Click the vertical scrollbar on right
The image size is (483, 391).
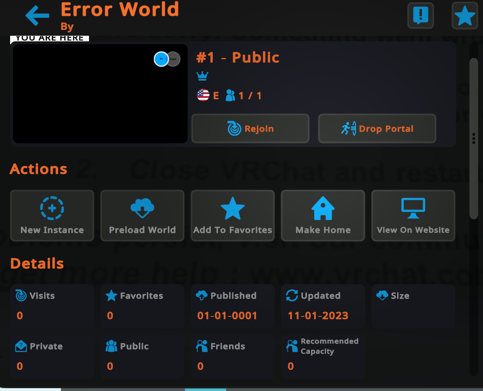(x=474, y=138)
